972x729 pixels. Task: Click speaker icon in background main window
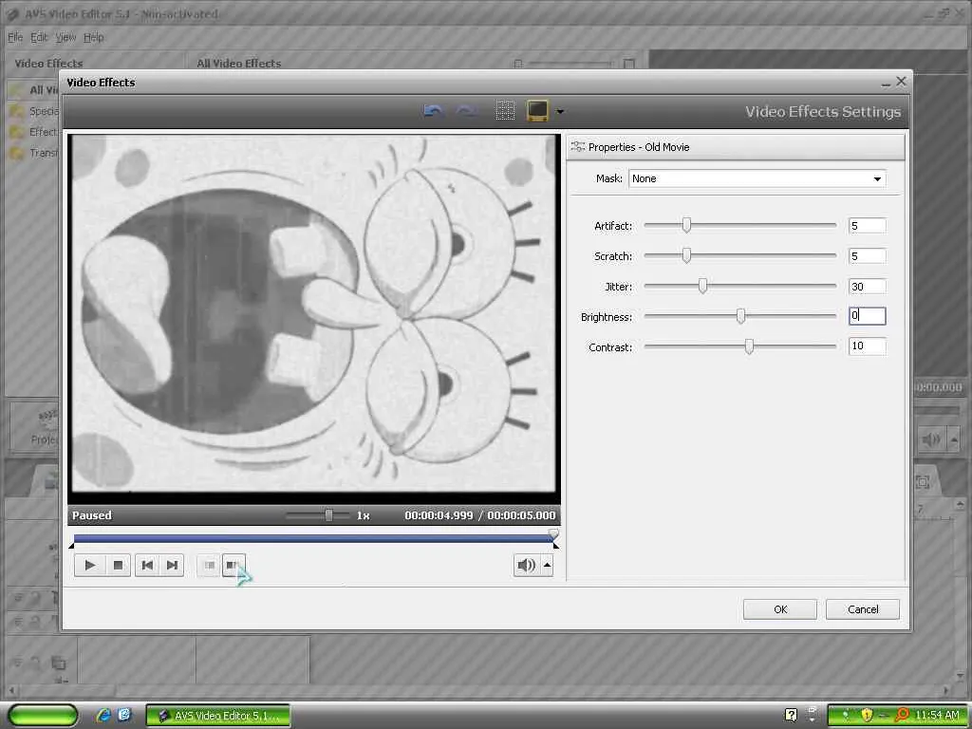(930, 439)
